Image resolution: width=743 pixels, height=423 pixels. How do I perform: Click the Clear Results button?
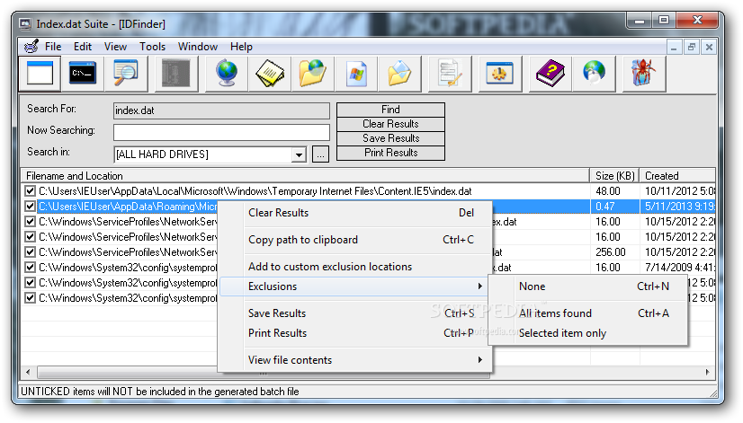[x=390, y=124]
